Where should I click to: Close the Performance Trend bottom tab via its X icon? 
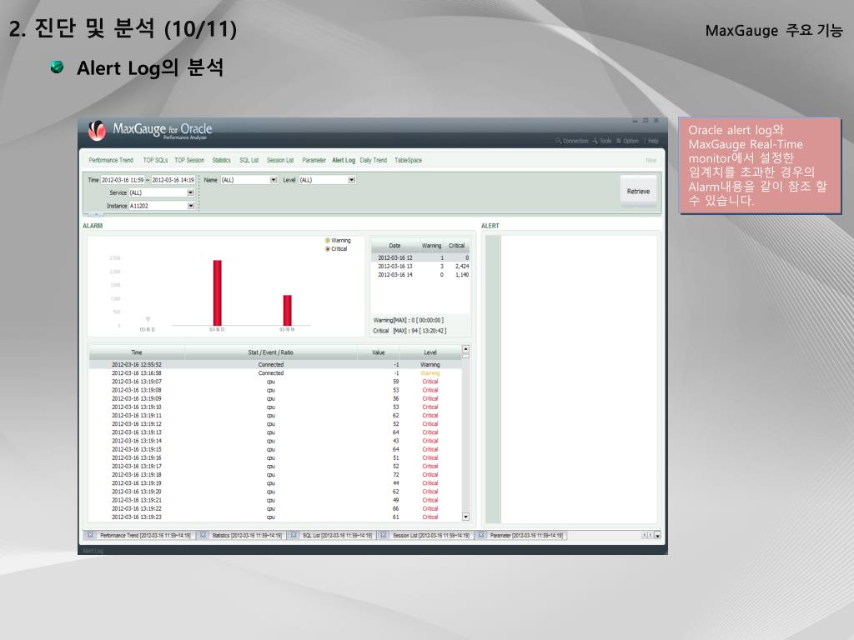click(90, 536)
